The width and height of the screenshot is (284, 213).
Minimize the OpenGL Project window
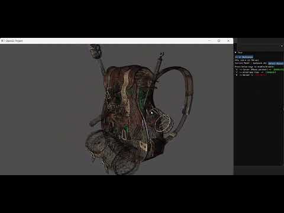[209, 41]
